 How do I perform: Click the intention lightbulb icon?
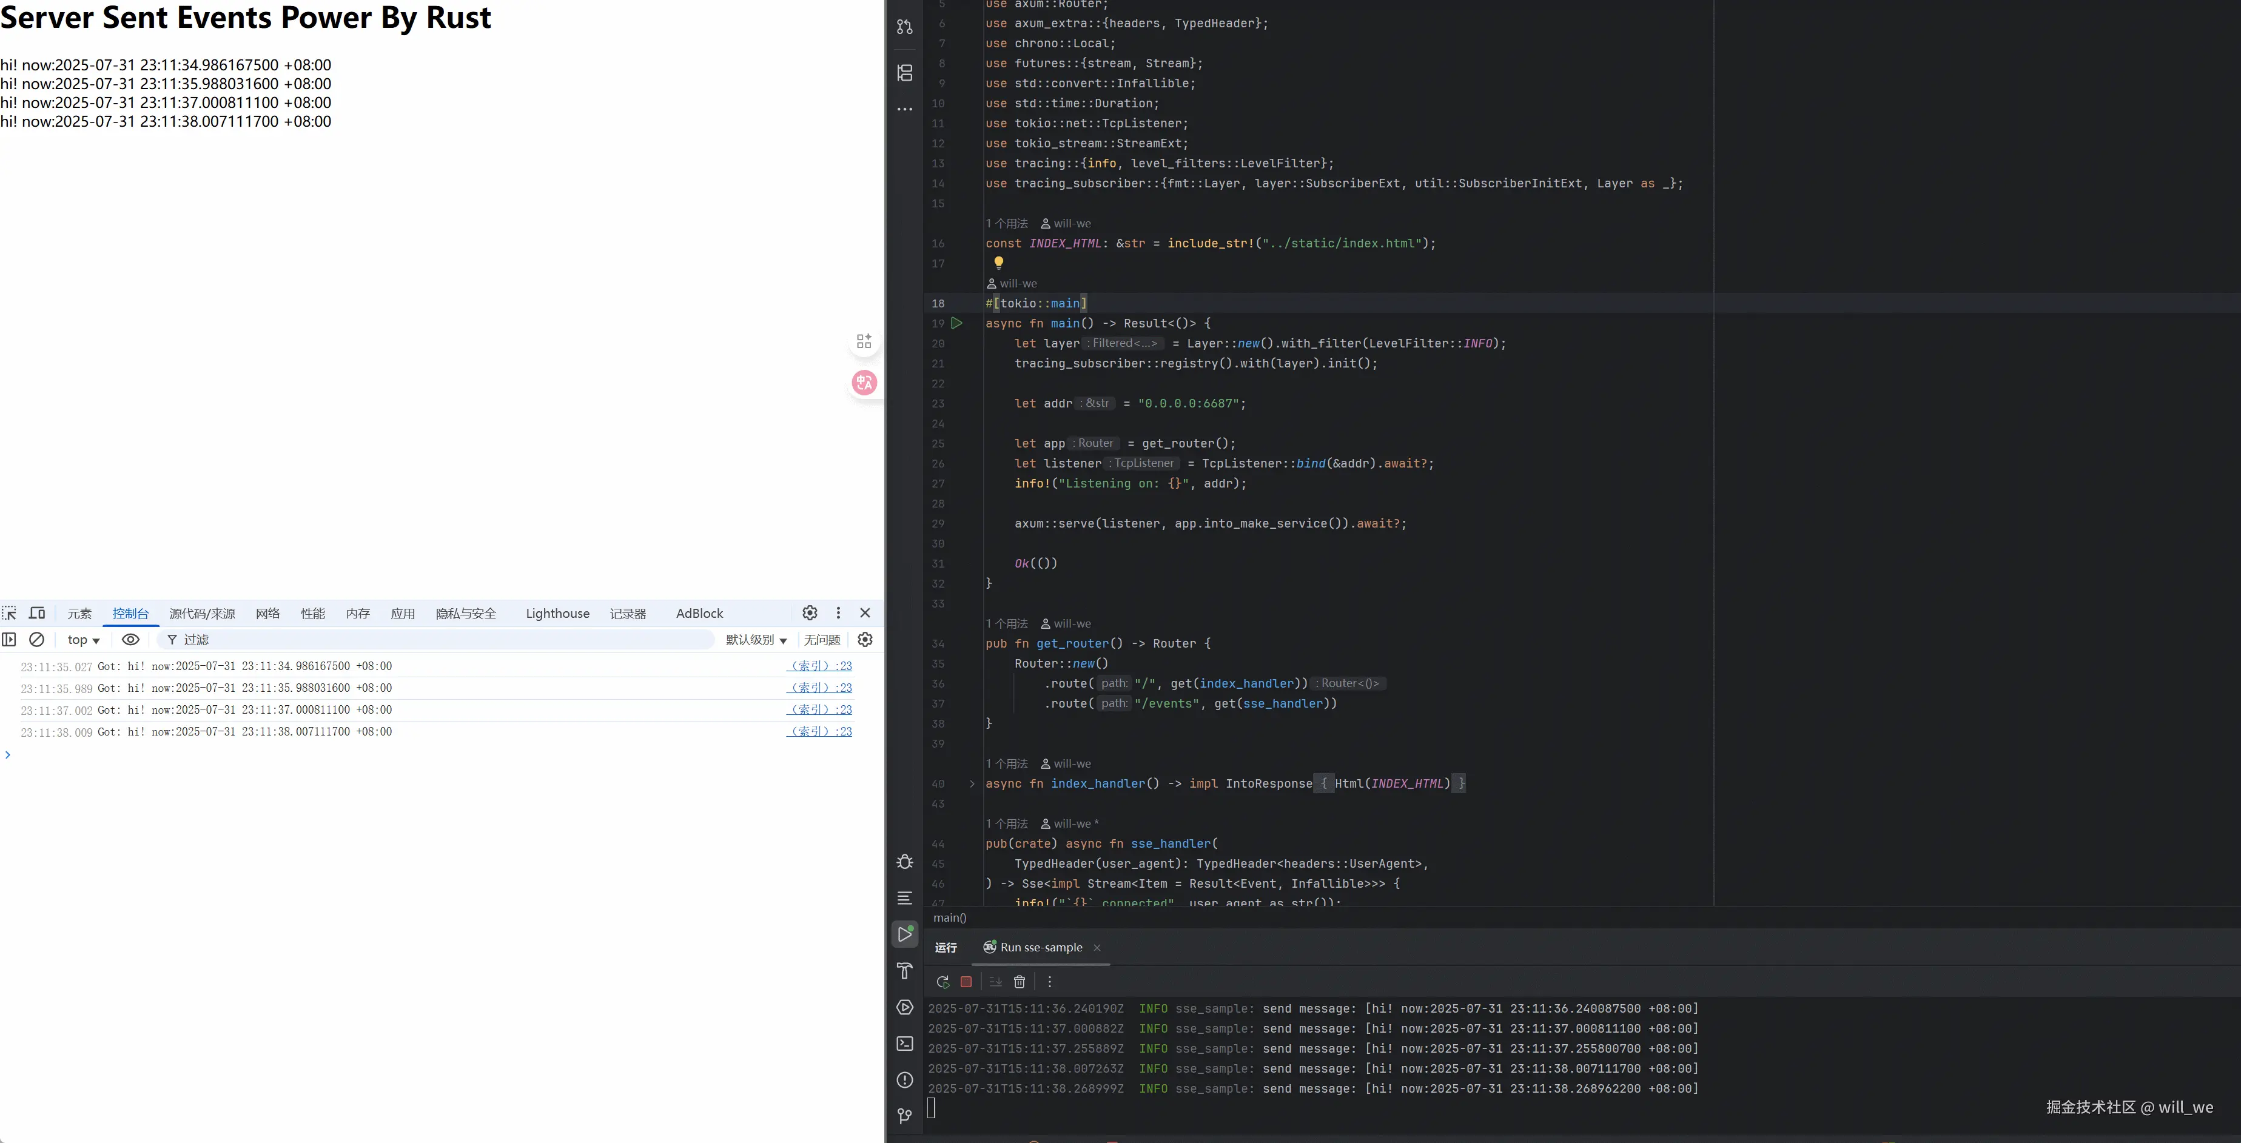pos(999,263)
